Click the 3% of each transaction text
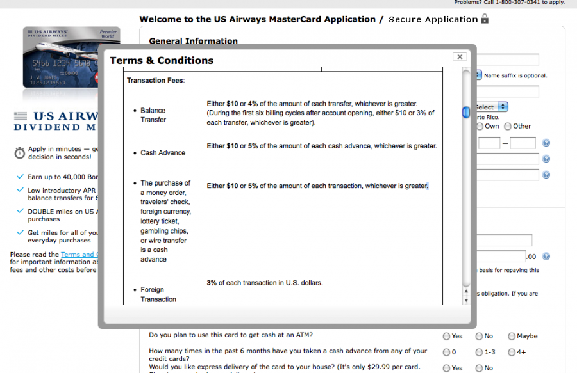The height and width of the screenshot is (373, 577). (x=265, y=283)
